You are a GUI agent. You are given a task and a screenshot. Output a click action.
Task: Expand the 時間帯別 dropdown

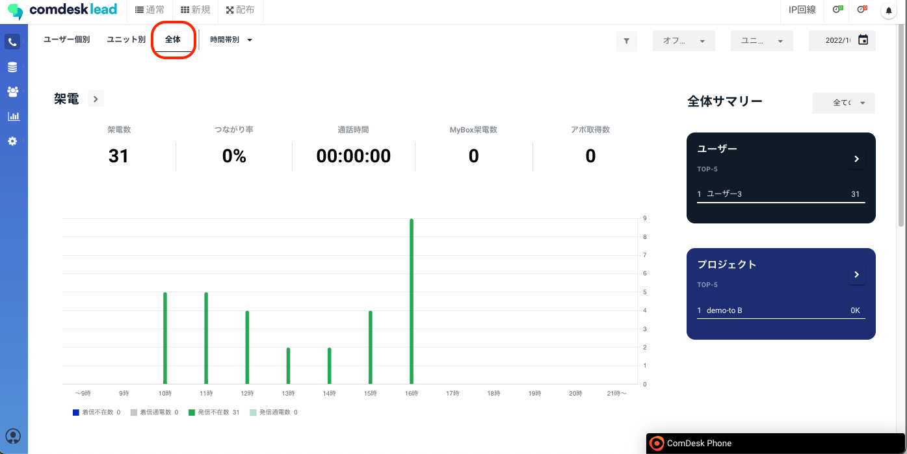point(231,40)
